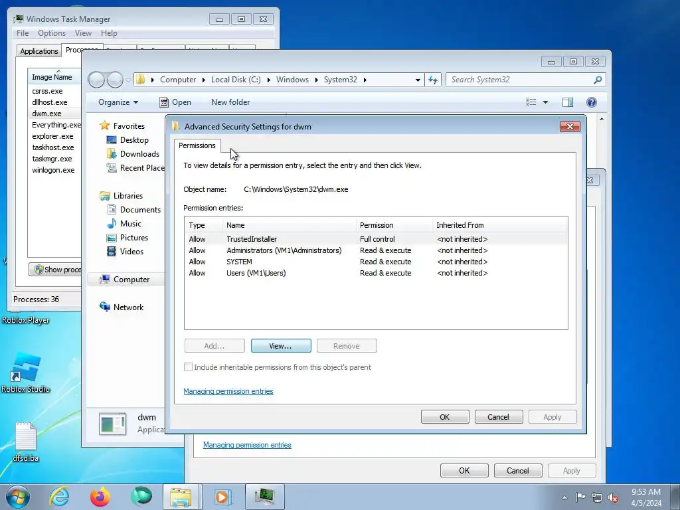This screenshot has height=510, width=680.
Task: Open Pictures library in navigation pane
Action: coord(134,238)
